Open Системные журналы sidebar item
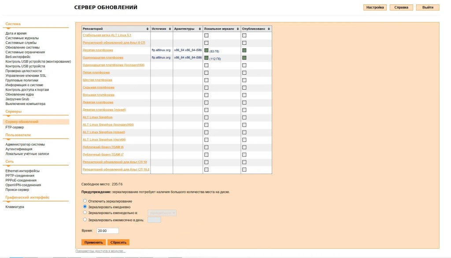This screenshot has width=451, height=258. coord(22,38)
